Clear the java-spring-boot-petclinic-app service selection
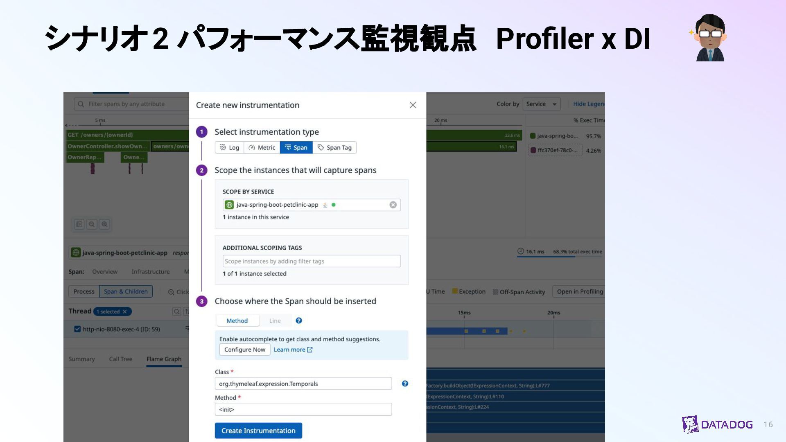The image size is (786, 442). tap(393, 205)
